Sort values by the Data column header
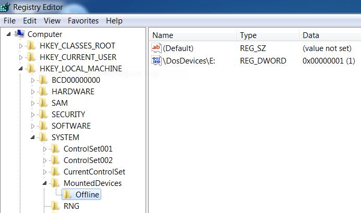 coord(330,35)
